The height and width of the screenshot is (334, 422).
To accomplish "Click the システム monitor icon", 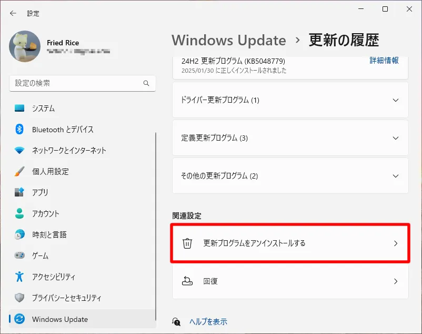I will tap(19, 109).
